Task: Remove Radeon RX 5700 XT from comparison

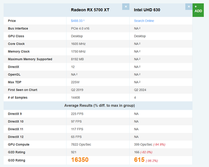Action: point(126,7)
